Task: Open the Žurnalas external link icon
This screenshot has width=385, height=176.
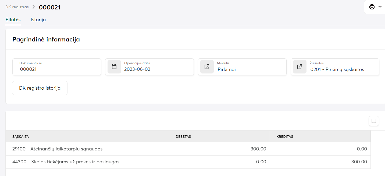Action: 300,67
